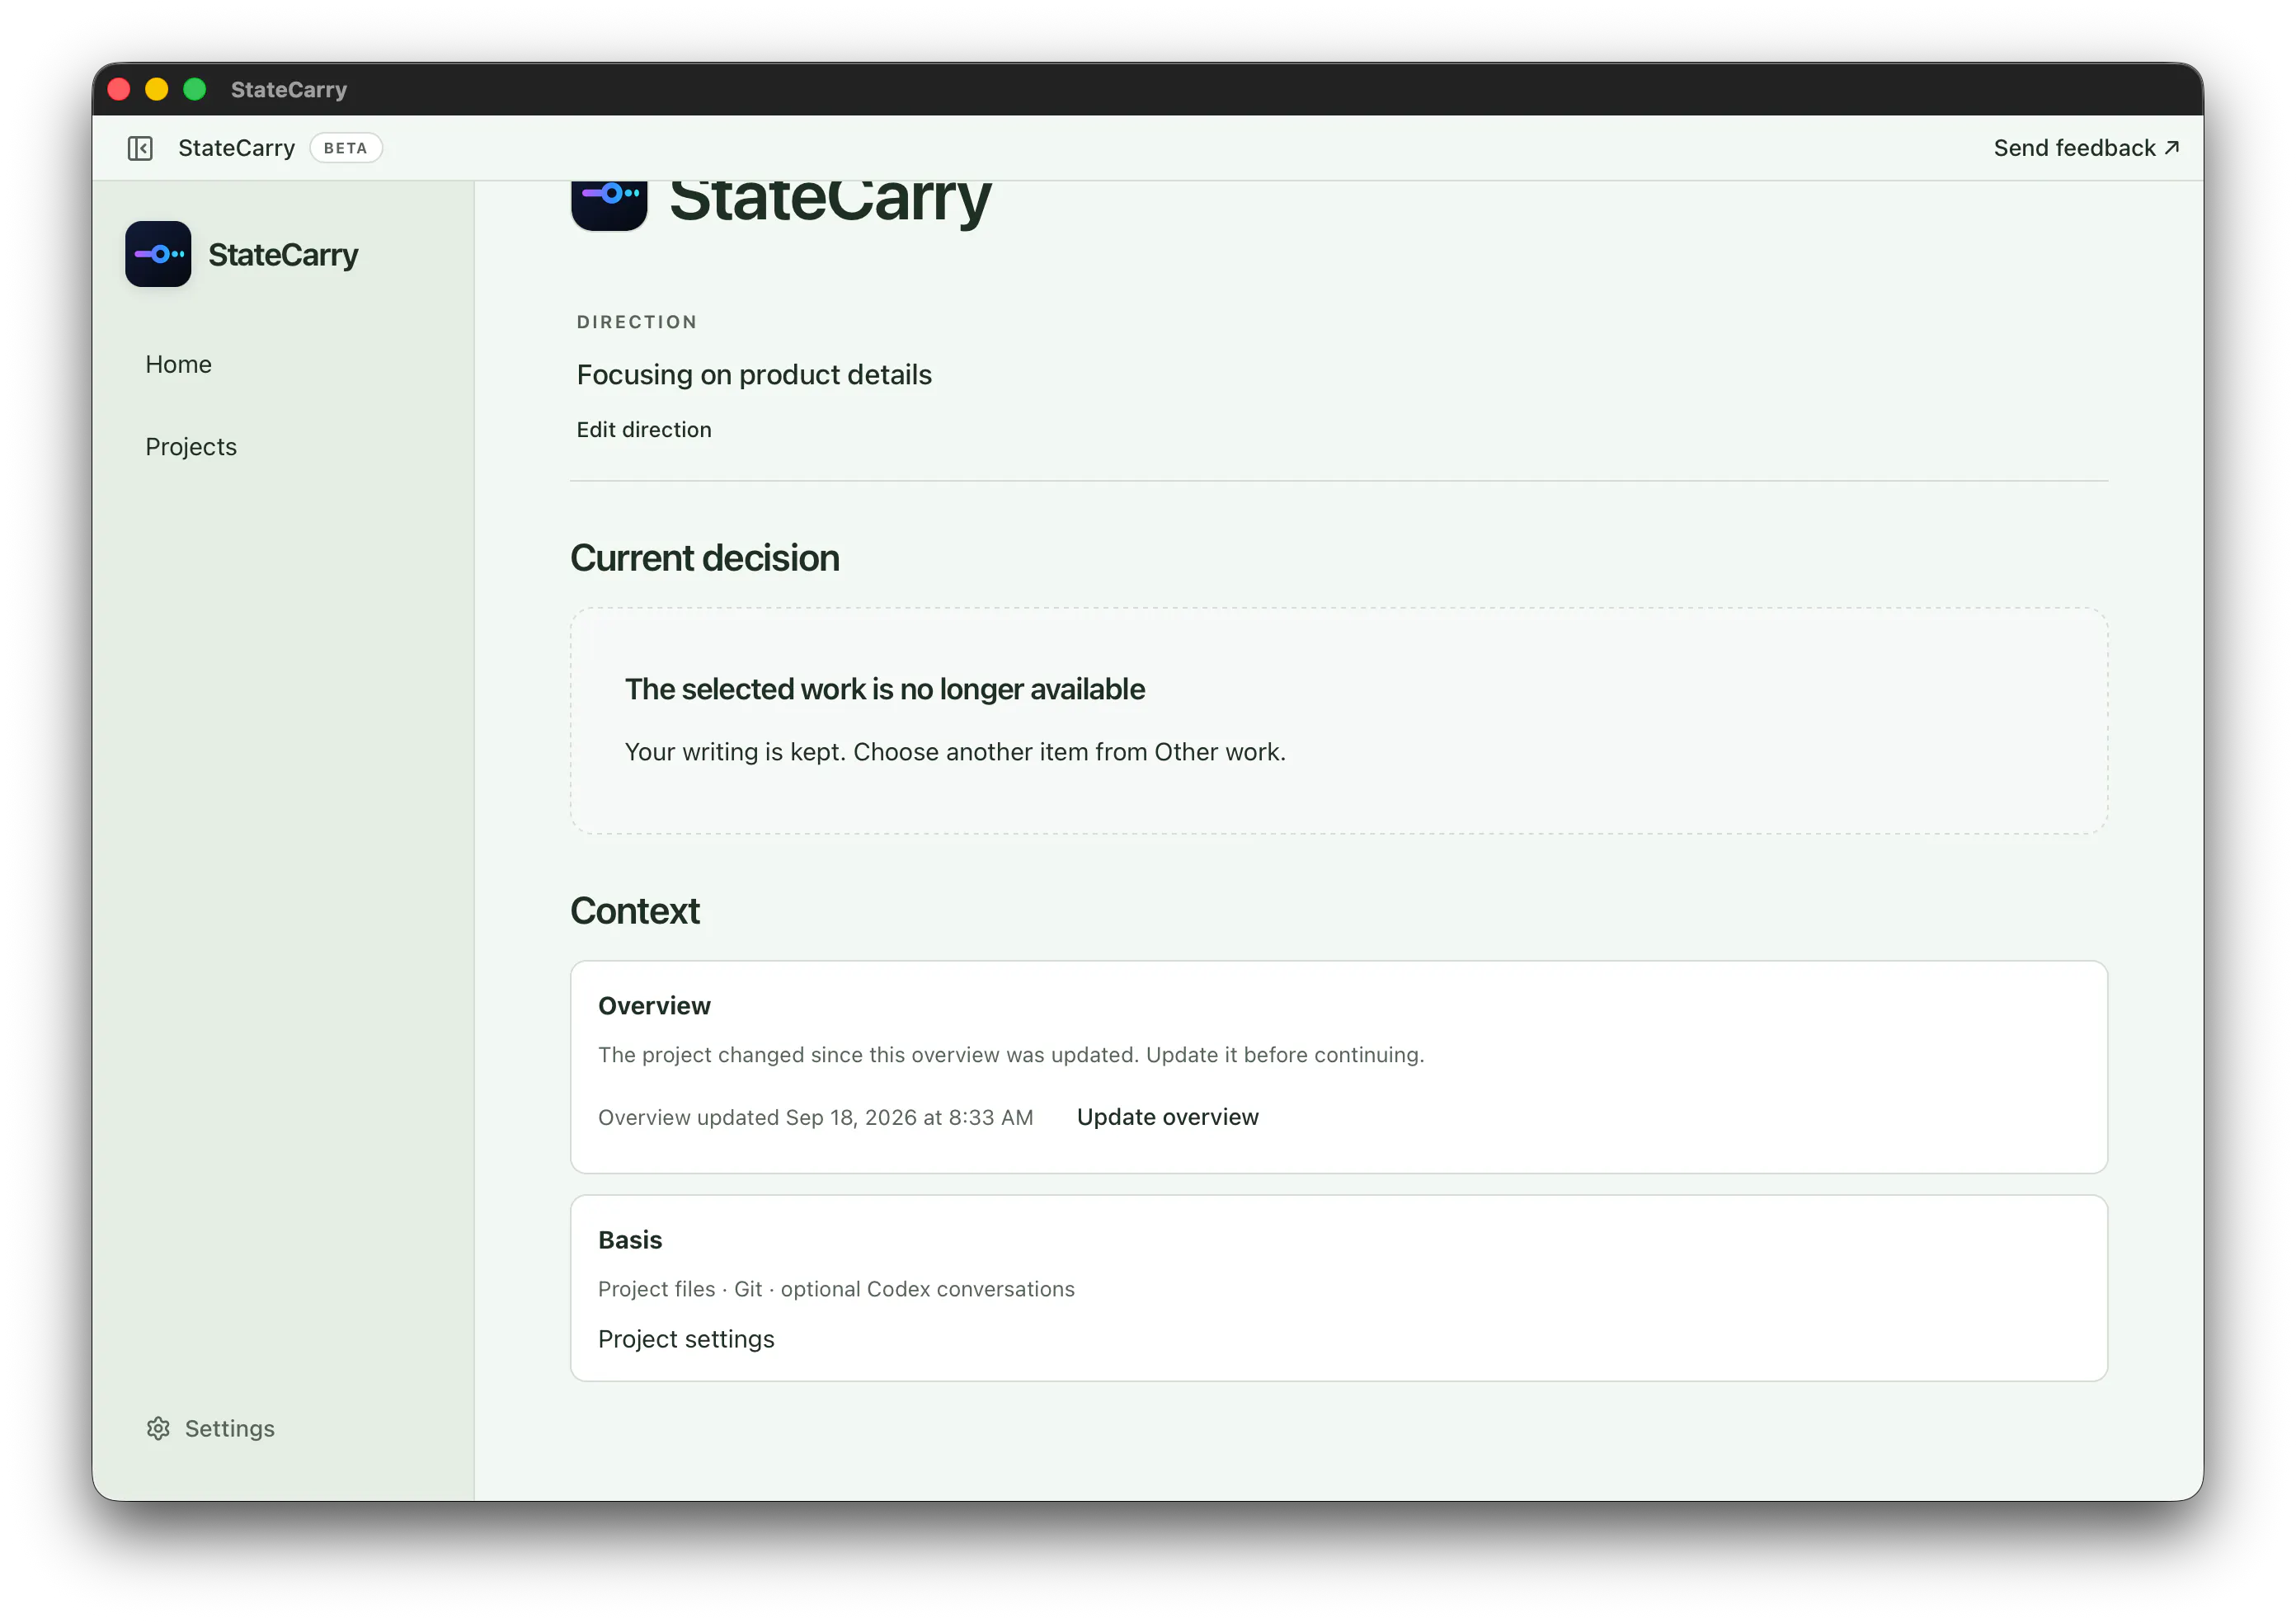
Task: Click the DIRECTION section label
Action: [637, 322]
